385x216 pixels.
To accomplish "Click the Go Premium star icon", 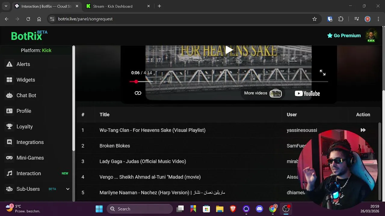I will 330,35.
